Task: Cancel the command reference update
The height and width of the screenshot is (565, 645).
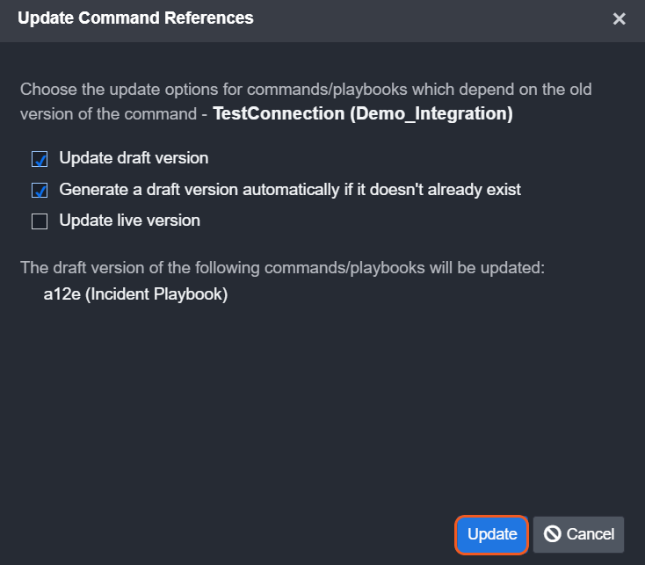Action: (578, 534)
